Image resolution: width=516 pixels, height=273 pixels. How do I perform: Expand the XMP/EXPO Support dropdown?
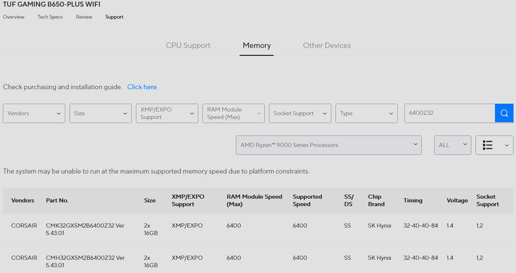(166, 113)
